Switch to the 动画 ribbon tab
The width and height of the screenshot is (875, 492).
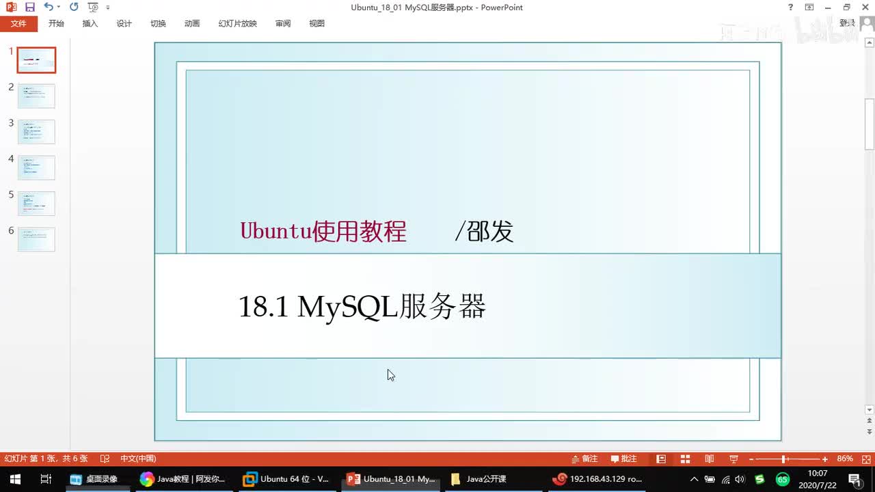tap(192, 23)
